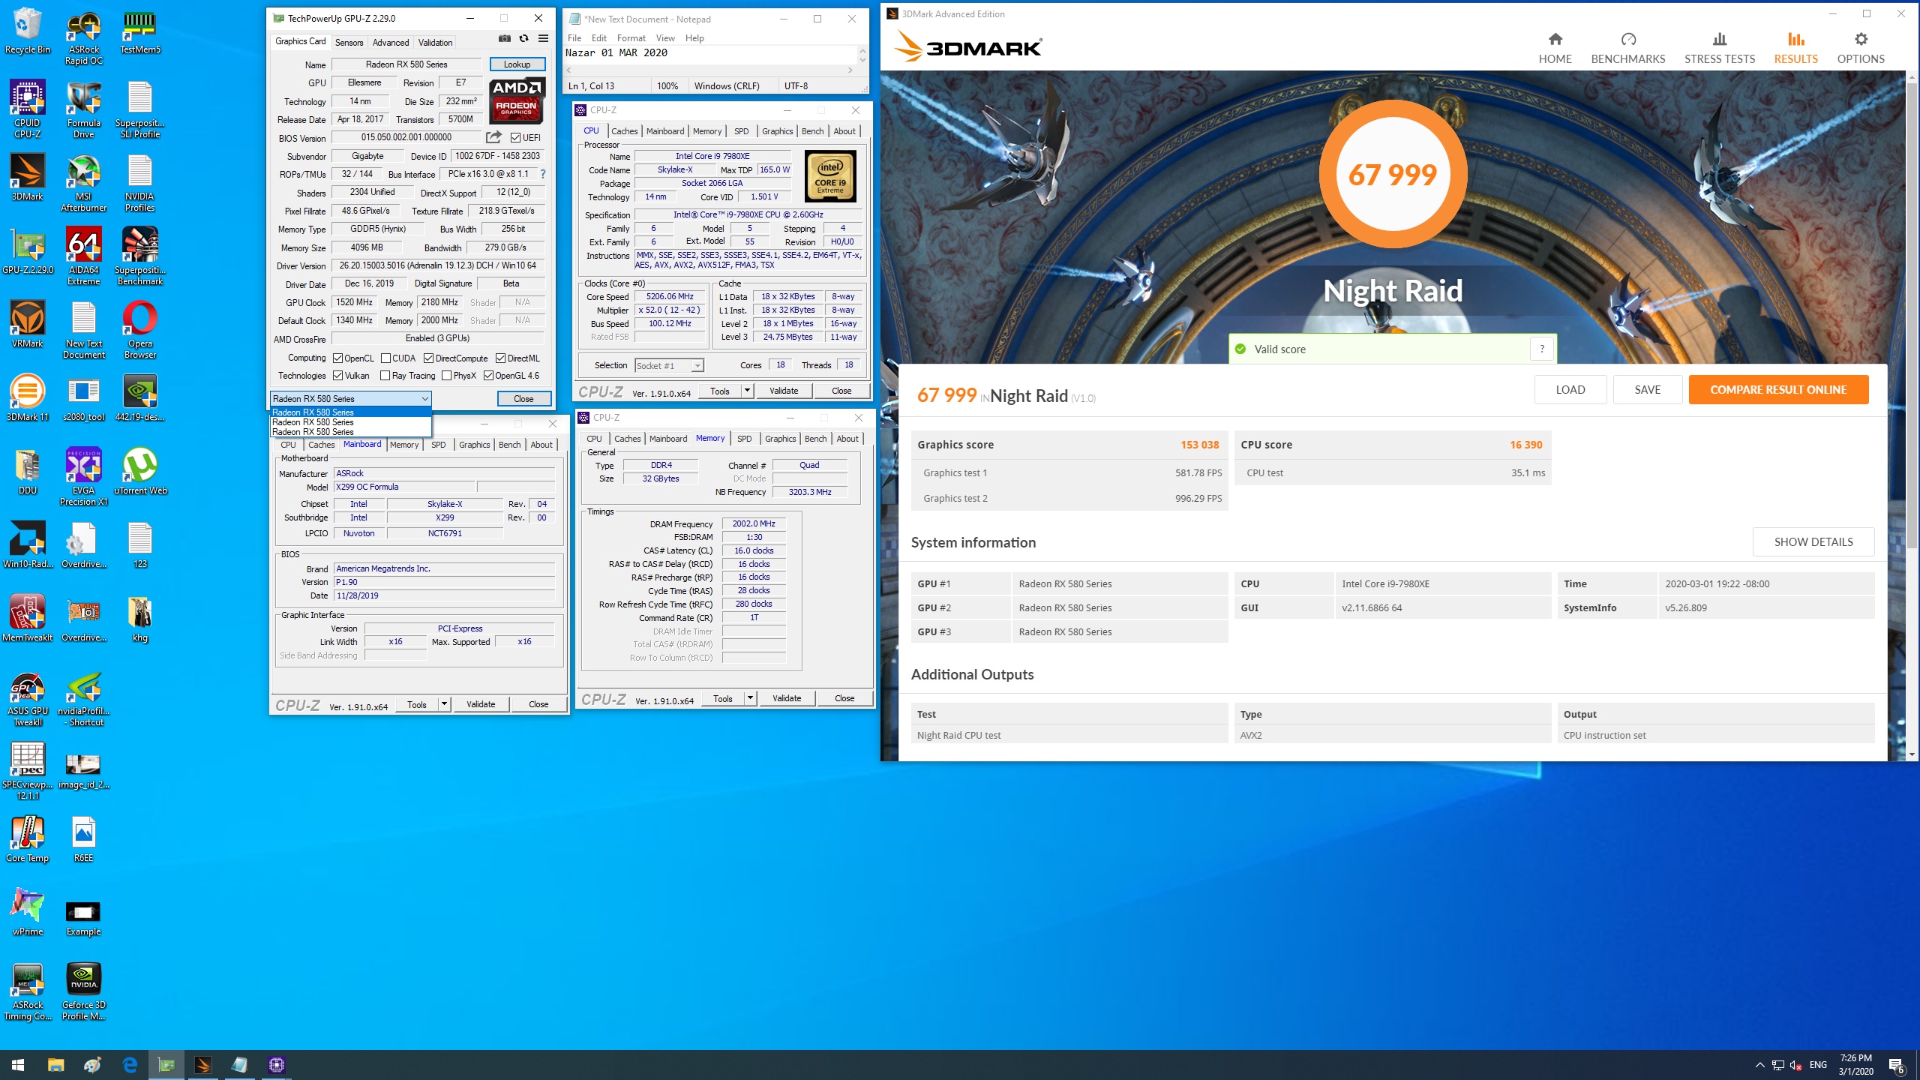Open the GPU-Z hamburger menu

point(543,38)
